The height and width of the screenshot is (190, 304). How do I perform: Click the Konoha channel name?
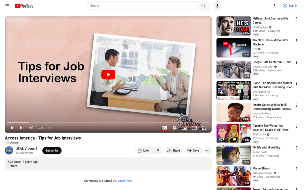pyautogui.click(x=259, y=135)
